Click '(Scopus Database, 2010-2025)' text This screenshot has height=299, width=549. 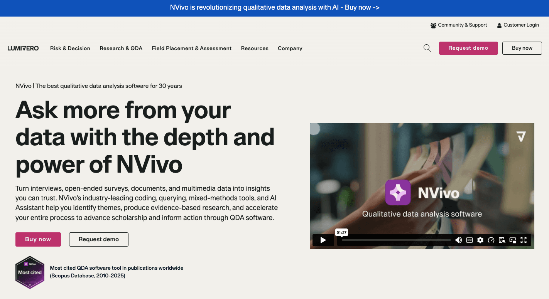click(88, 276)
